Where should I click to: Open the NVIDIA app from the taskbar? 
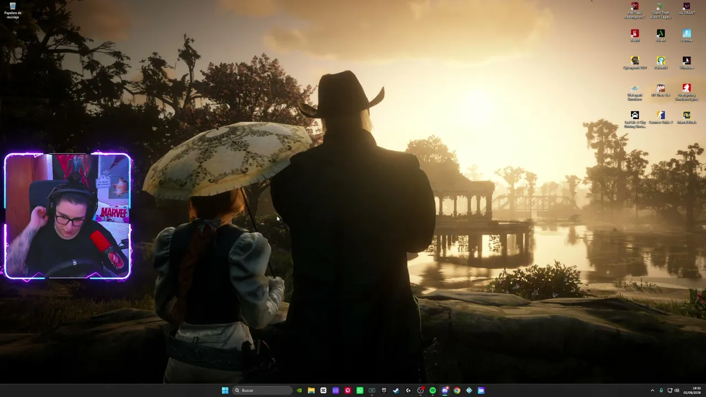click(x=299, y=390)
